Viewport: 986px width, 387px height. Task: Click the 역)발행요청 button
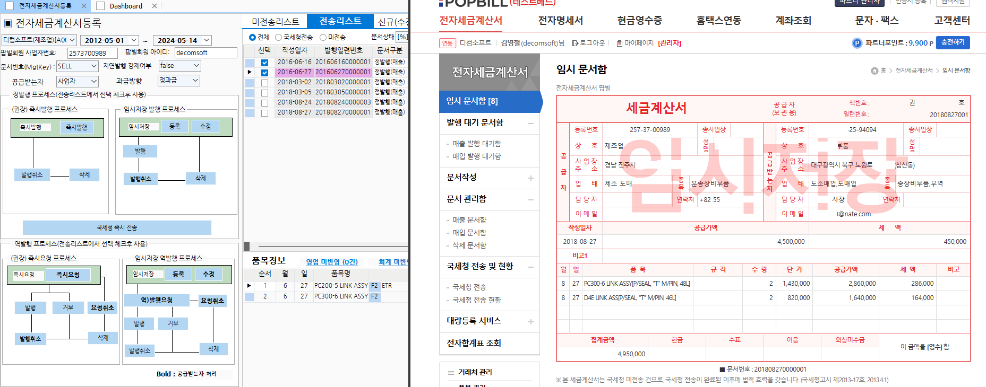(x=157, y=300)
